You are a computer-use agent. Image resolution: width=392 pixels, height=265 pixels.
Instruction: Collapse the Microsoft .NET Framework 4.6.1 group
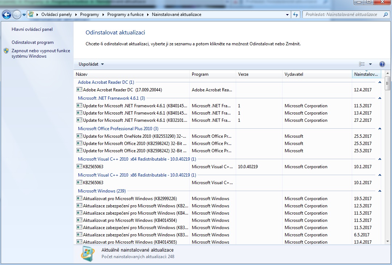tap(380, 98)
